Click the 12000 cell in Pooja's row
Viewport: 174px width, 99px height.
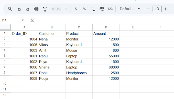click(106, 78)
